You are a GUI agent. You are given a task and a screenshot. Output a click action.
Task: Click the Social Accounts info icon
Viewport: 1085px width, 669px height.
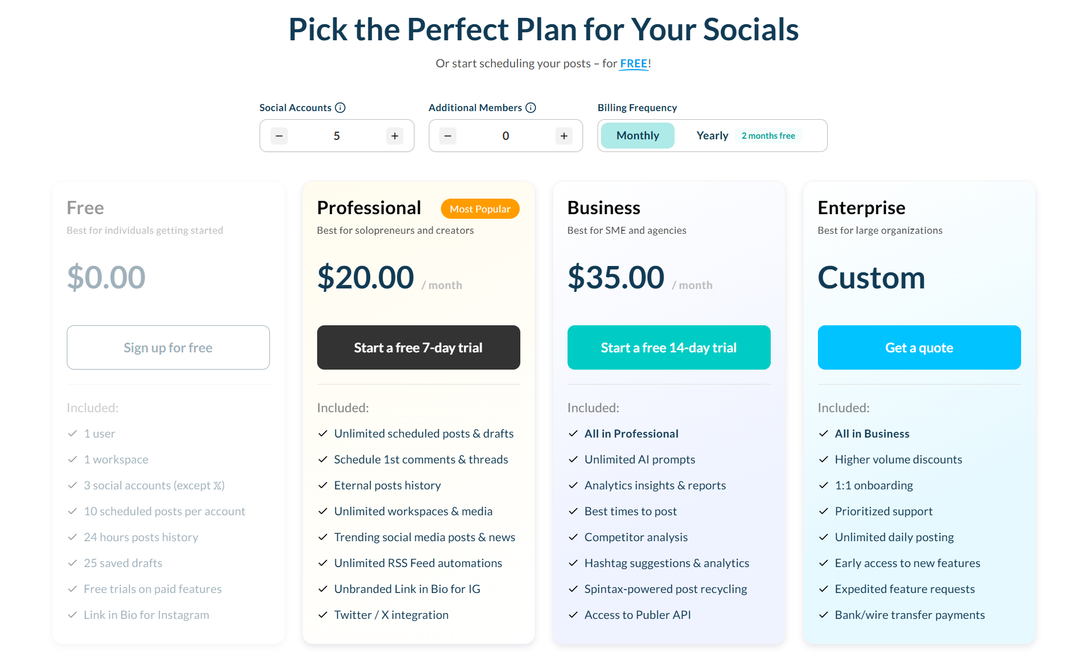tap(340, 108)
